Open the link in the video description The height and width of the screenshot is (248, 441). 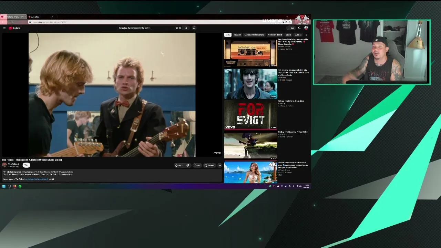[36, 179]
